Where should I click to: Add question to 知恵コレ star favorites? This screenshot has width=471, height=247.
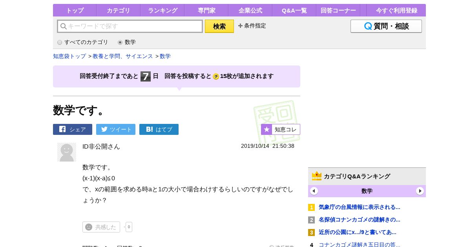[281, 129]
